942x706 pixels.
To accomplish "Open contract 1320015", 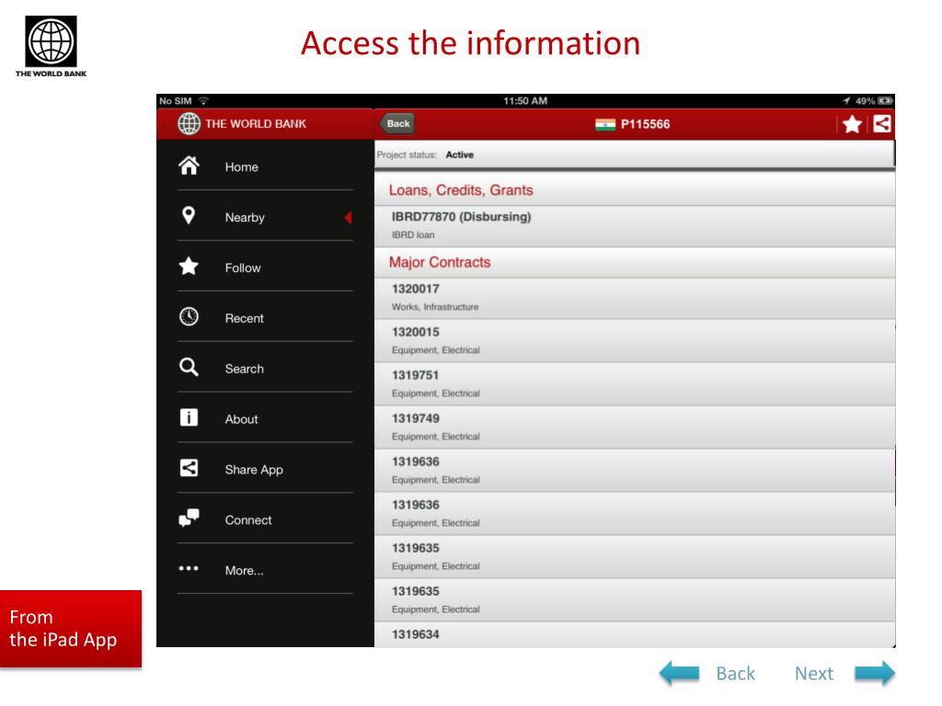I will [x=635, y=341].
